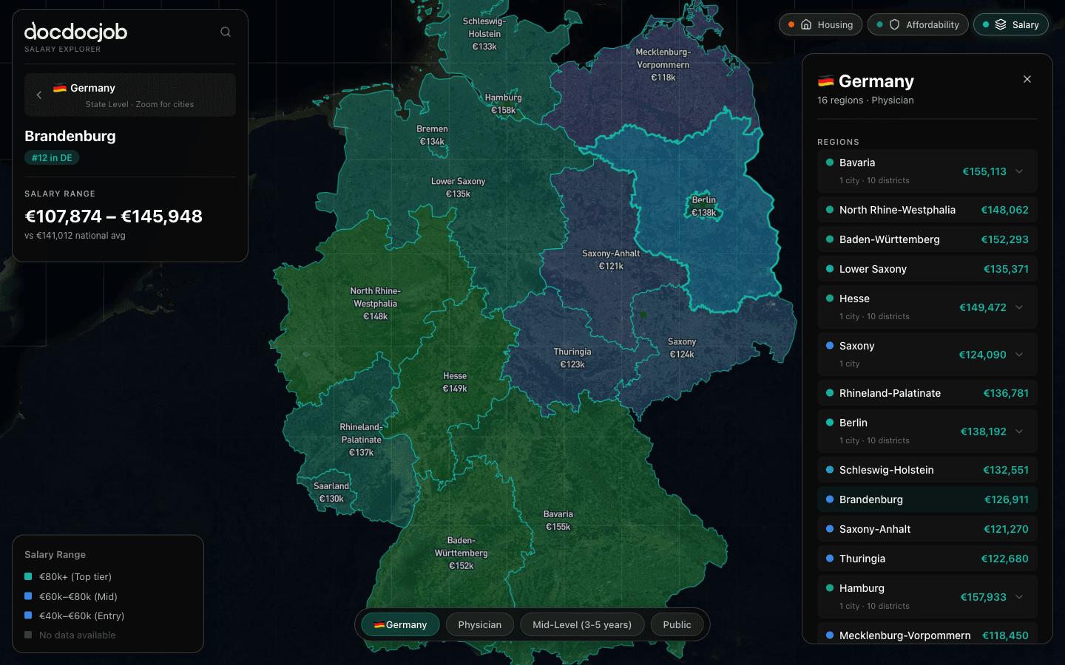Expand the Hamburg region chevron
This screenshot has width=1065, height=665.
click(1019, 597)
